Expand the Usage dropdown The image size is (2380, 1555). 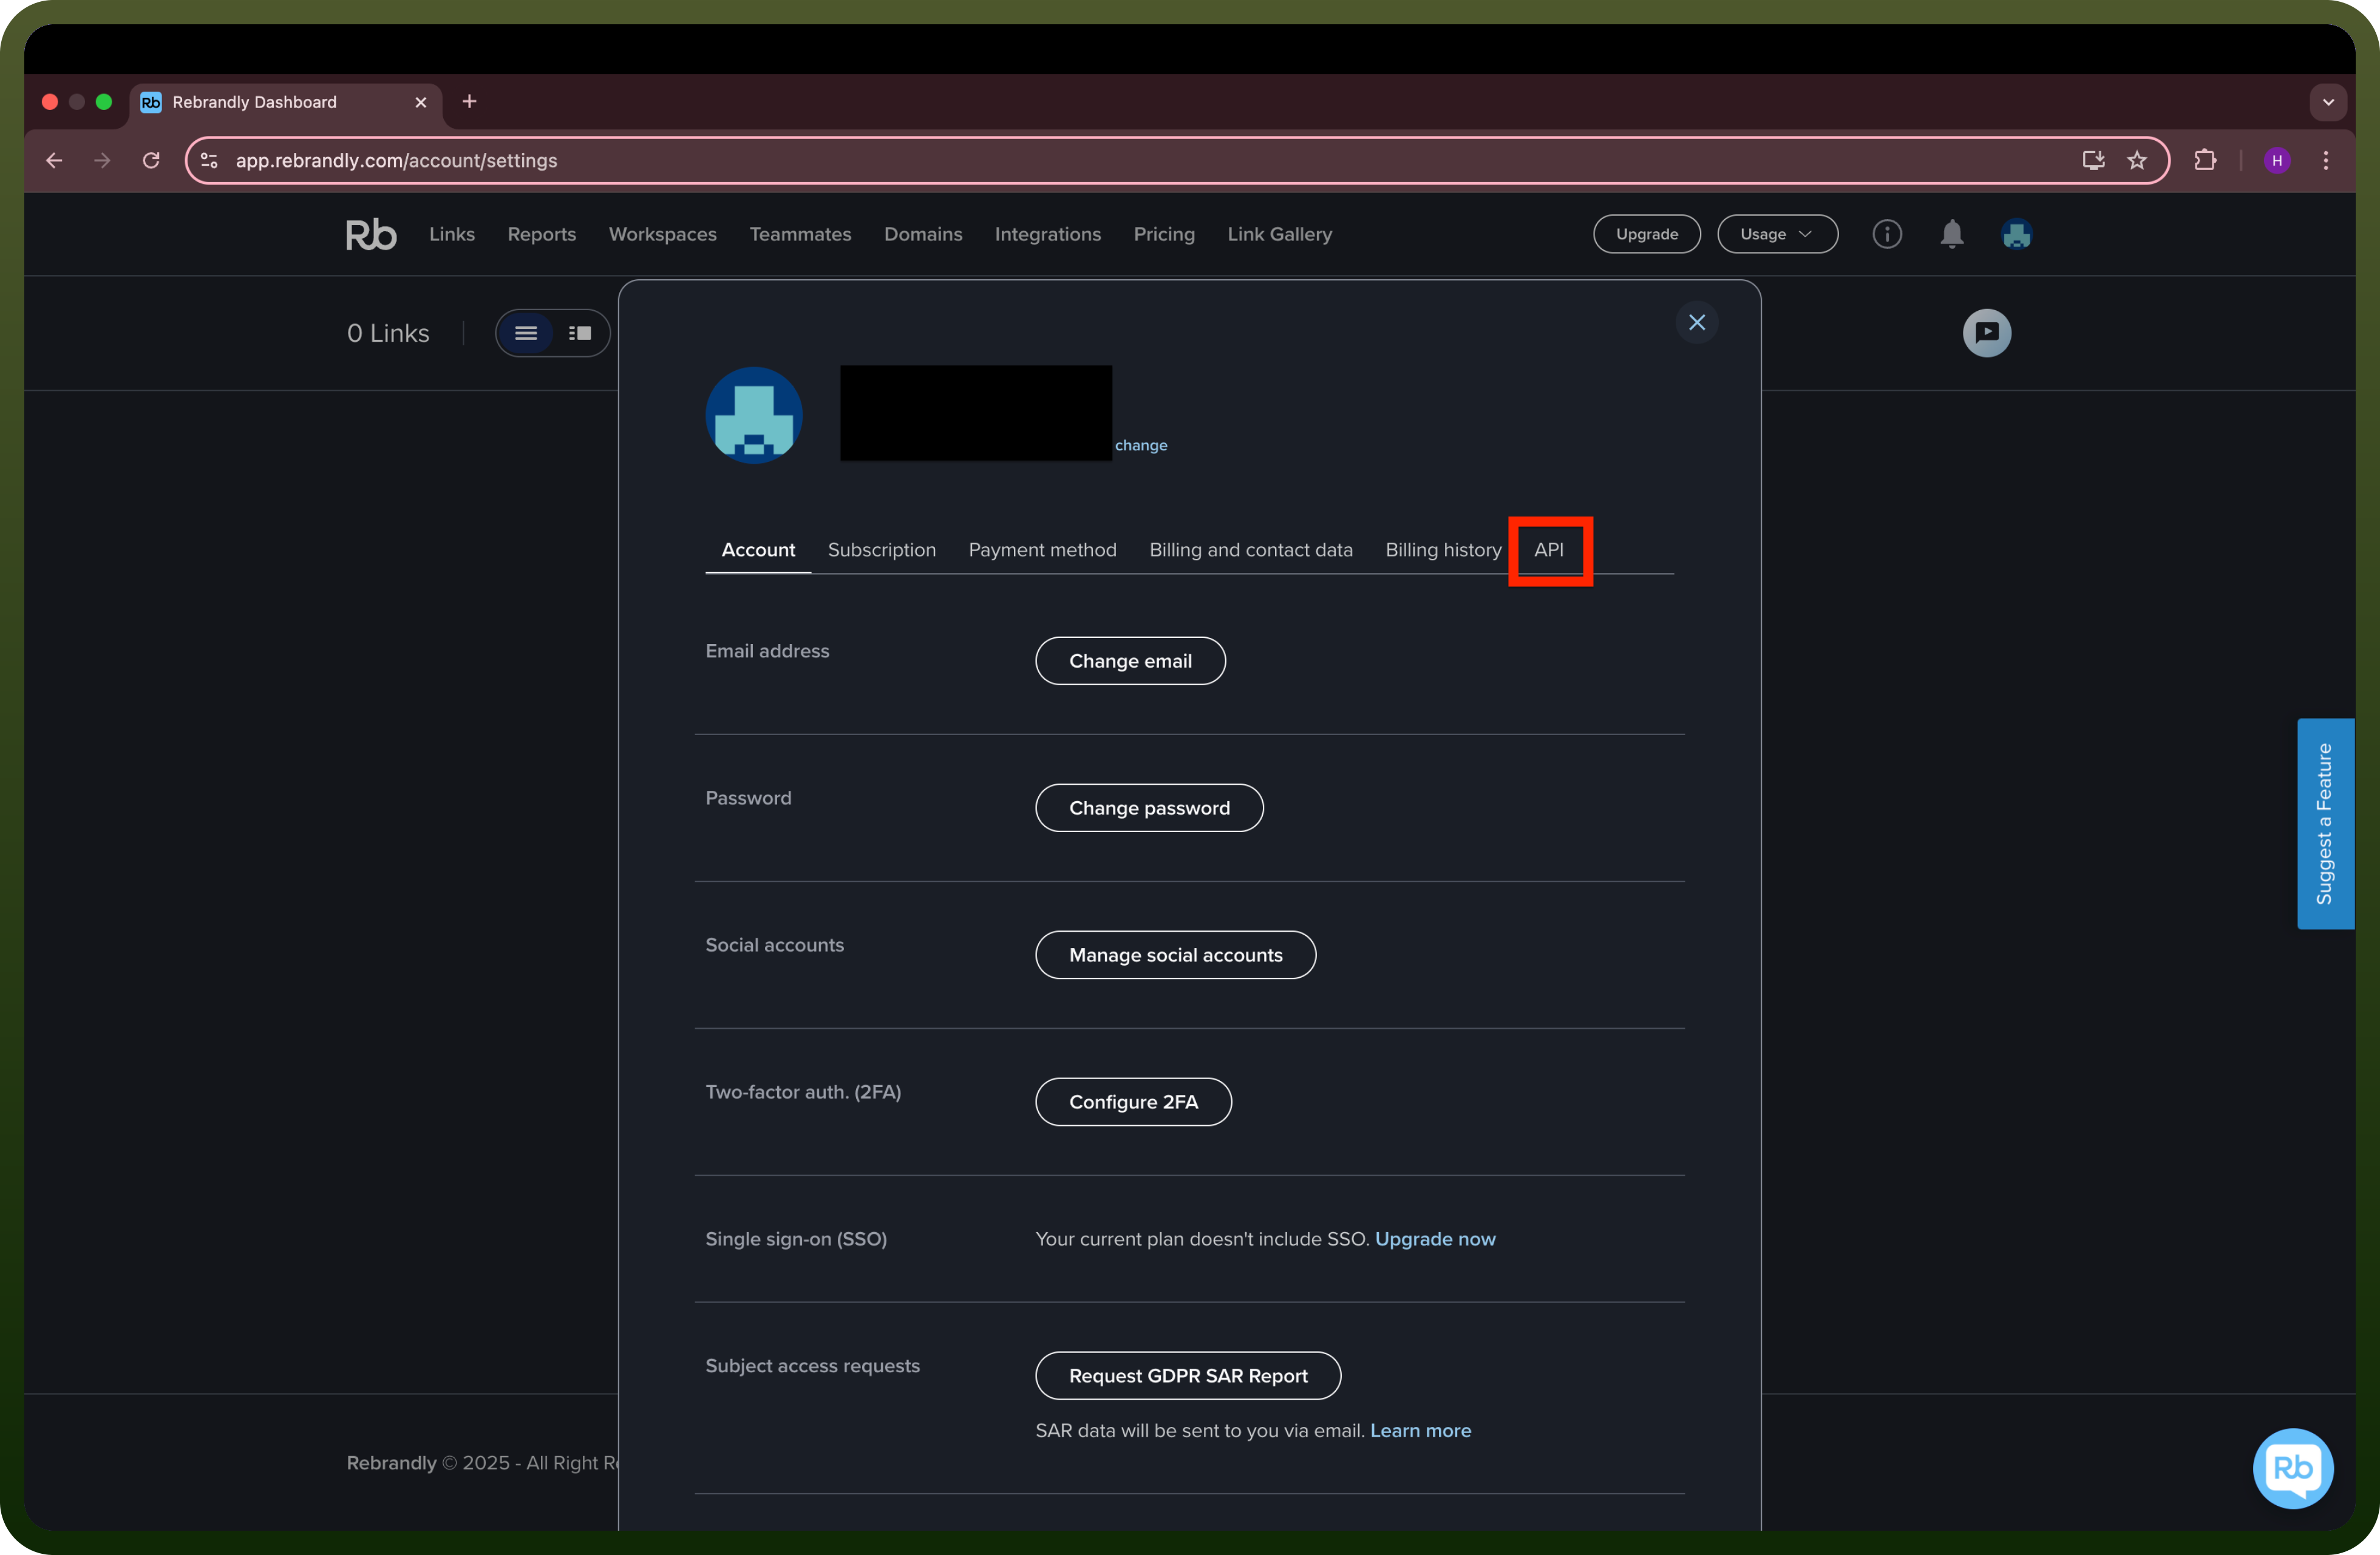pos(1777,234)
